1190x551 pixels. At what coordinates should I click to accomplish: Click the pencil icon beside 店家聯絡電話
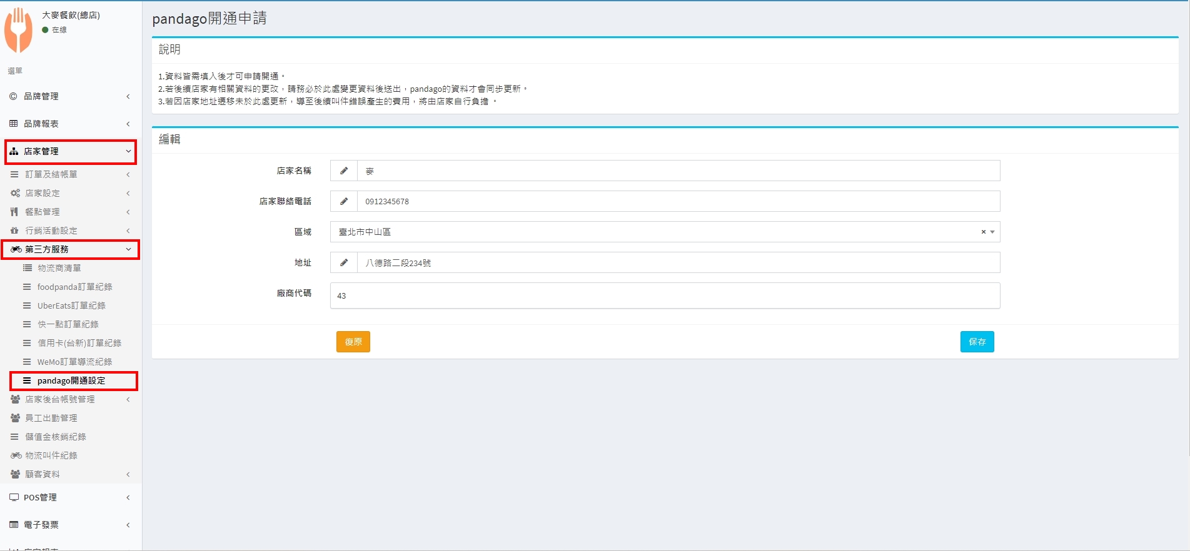point(344,201)
